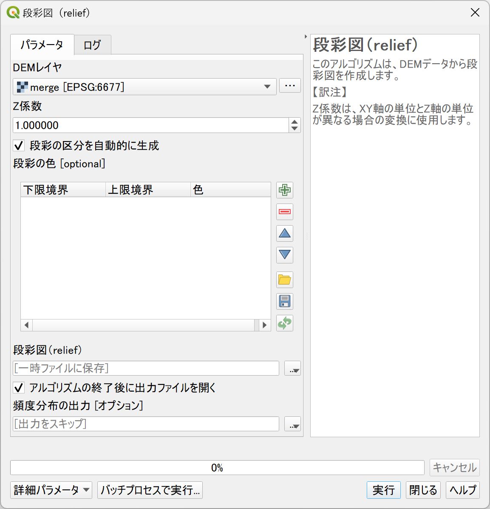Switch to the パラメータ tab

tap(42, 45)
